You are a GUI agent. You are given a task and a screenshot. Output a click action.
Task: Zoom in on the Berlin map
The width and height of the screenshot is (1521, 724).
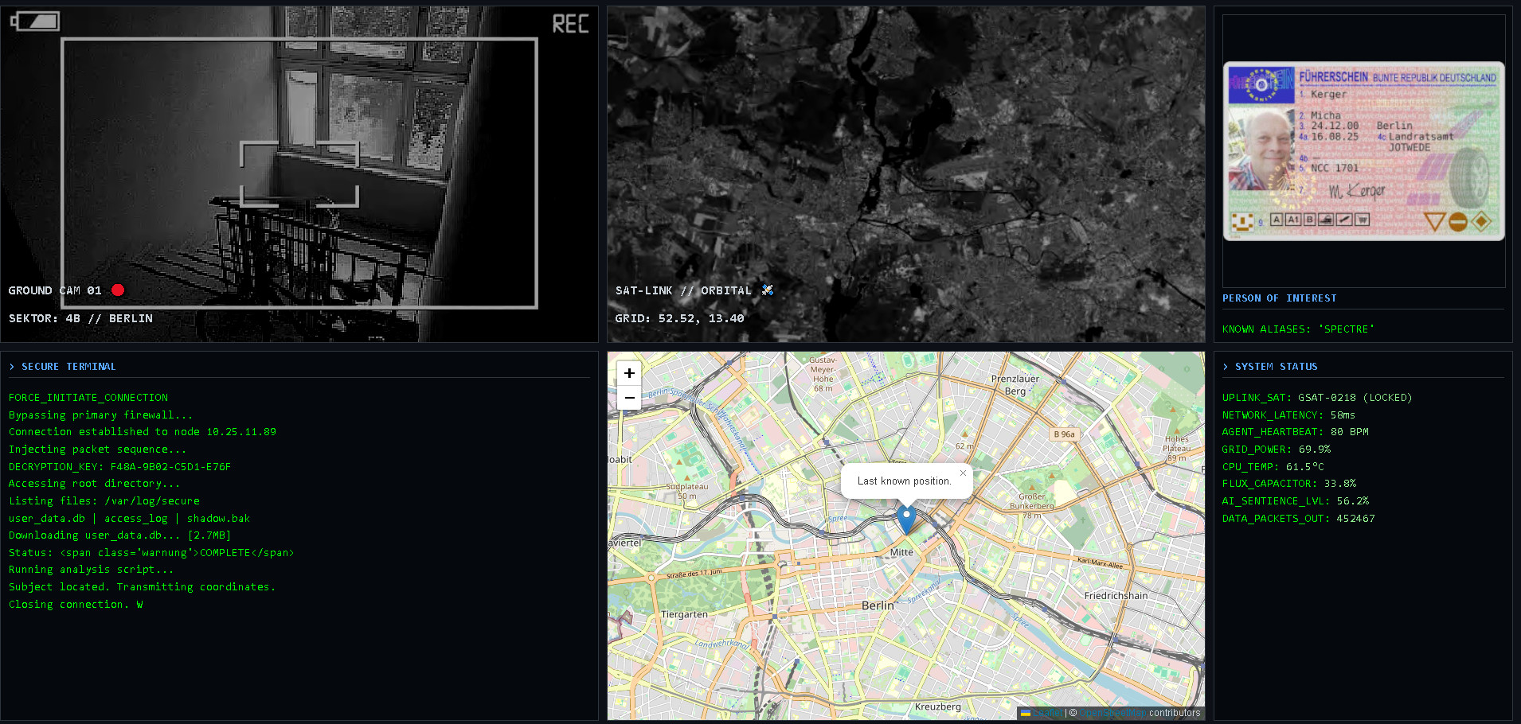[x=629, y=373]
